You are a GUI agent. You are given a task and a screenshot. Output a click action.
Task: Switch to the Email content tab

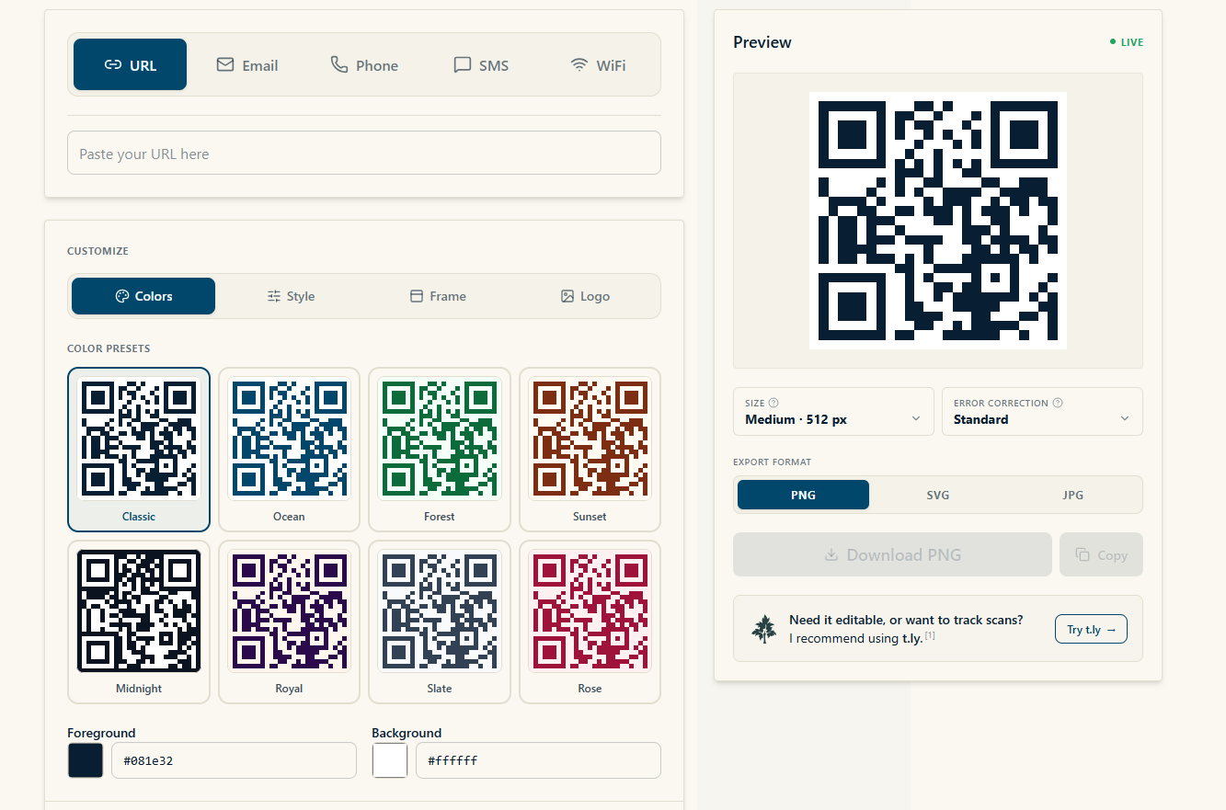pos(246,64)
